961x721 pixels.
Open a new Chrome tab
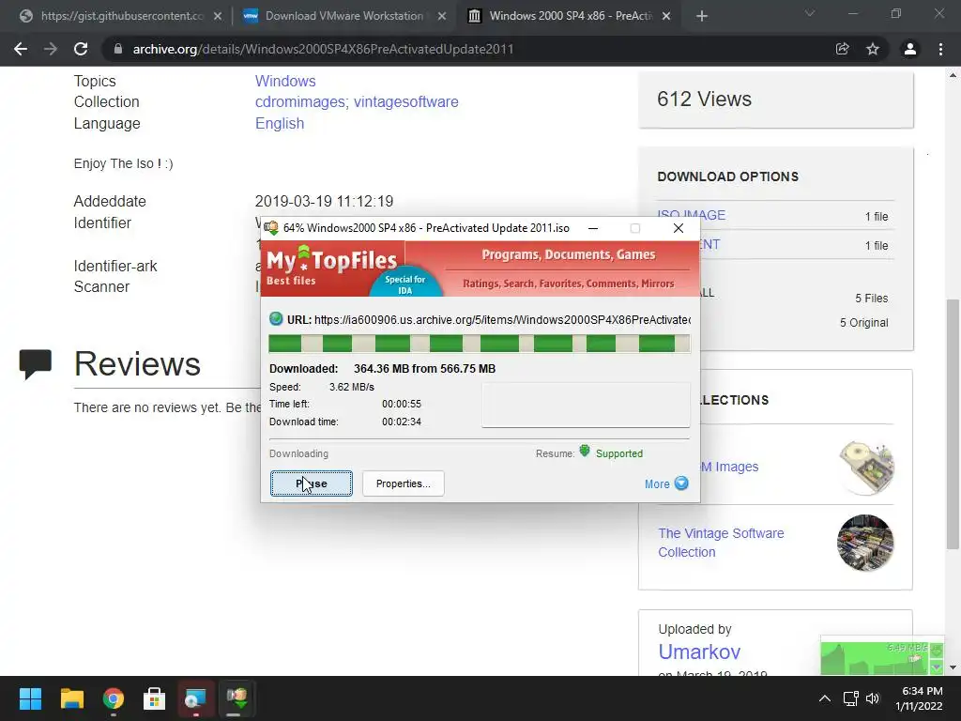pos(702,17)
